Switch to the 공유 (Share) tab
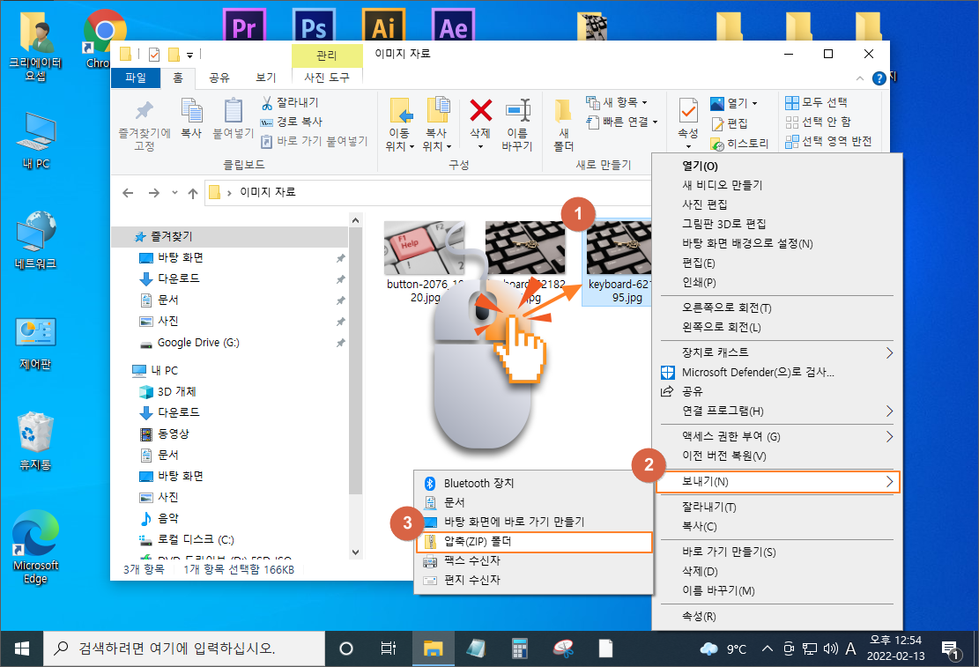This screenshot has width=979, height=667. [x=219, y=78]
